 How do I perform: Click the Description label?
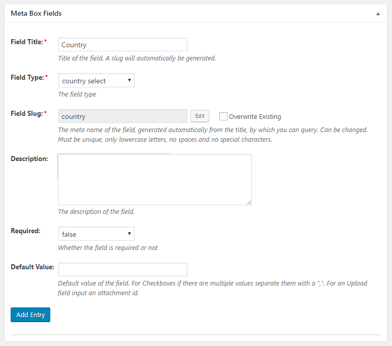click(29, 159)
